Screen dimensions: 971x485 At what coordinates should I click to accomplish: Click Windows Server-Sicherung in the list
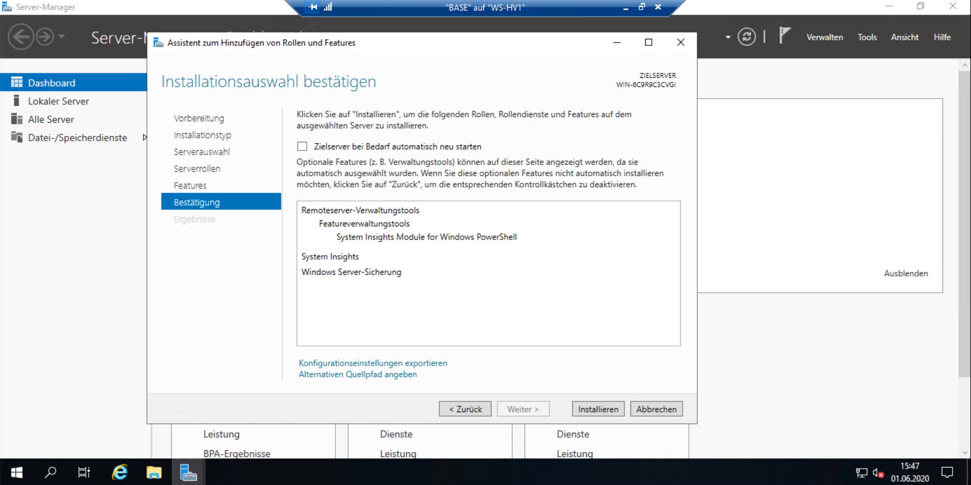click(351, 272)
